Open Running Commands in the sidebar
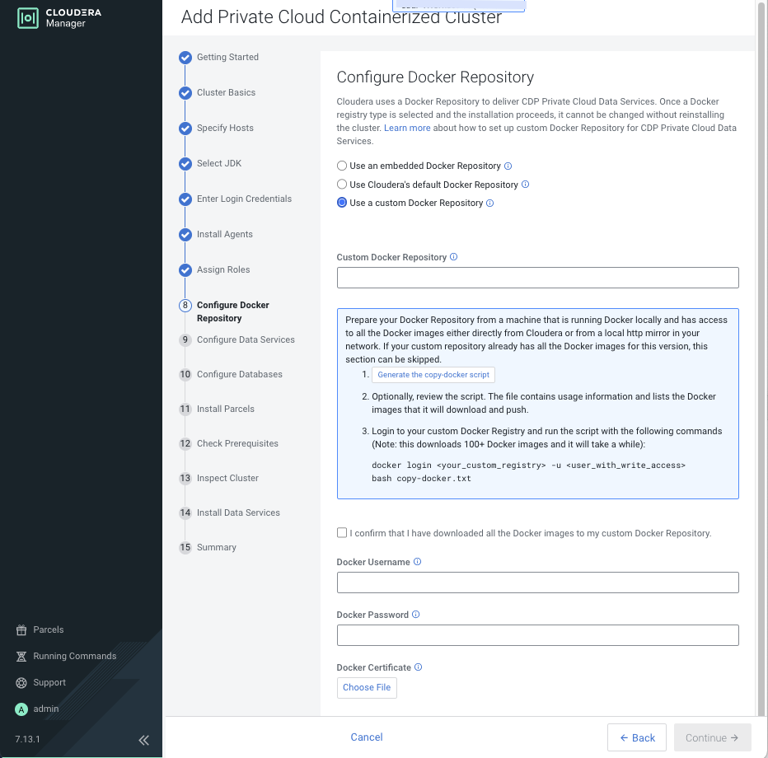This screenshot has width=768, height=758. click(66, 656)
